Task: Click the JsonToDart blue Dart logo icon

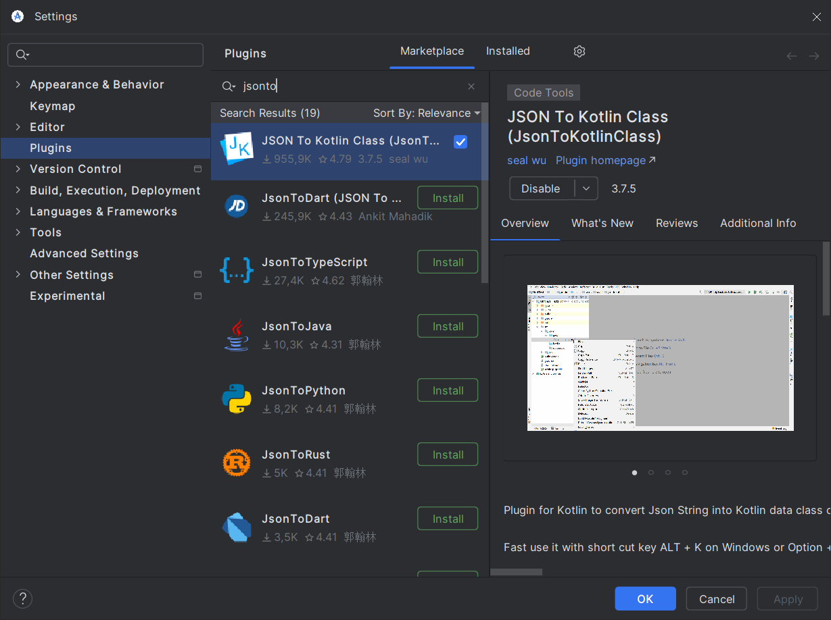Action: tap(237, 527)
